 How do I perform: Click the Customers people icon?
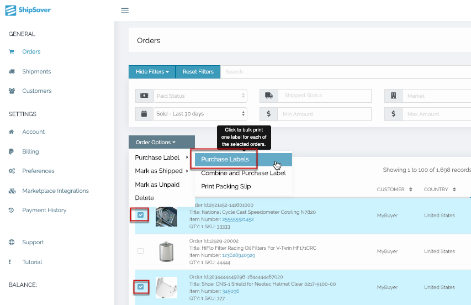(x=12, y=91)
